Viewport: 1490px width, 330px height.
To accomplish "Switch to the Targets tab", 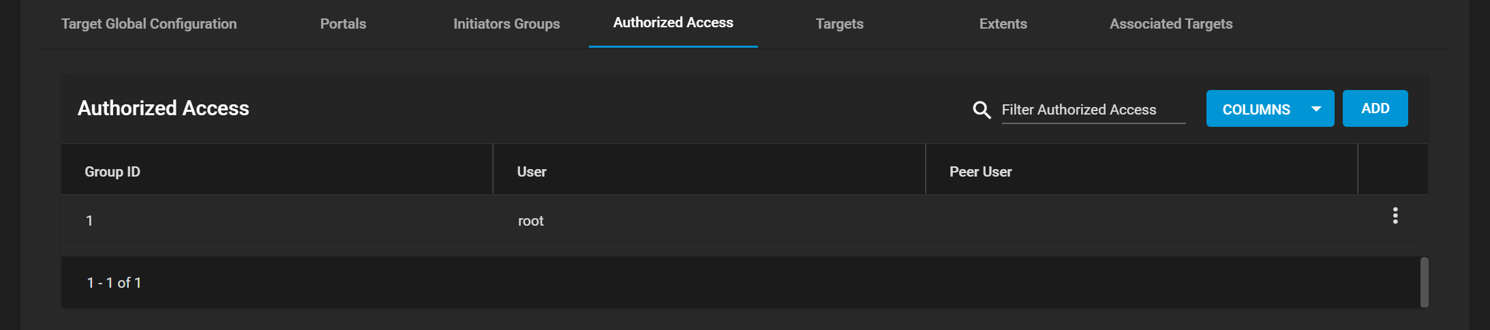I will [x=840, y=24].
